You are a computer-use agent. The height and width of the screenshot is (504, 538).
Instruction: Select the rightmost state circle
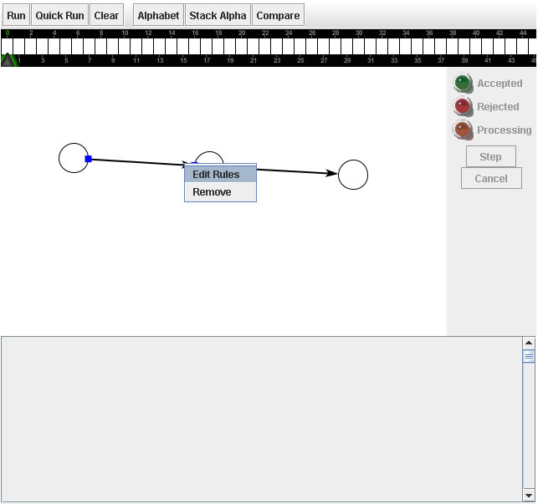pos(353,175)
